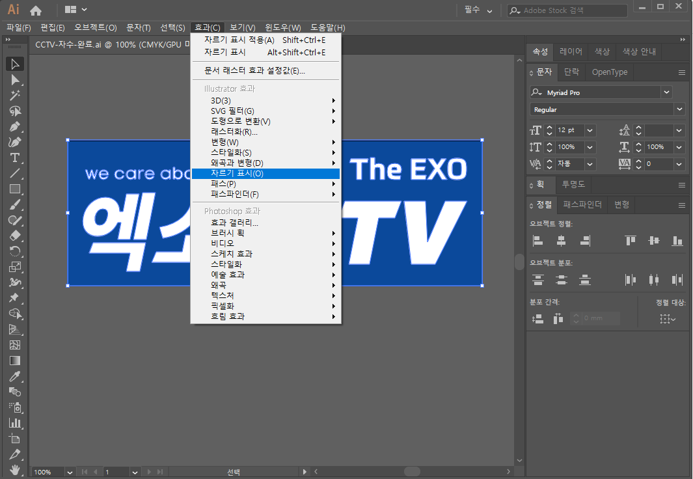
Task: Switch to the 단락 tab
Action: [571, 72]
